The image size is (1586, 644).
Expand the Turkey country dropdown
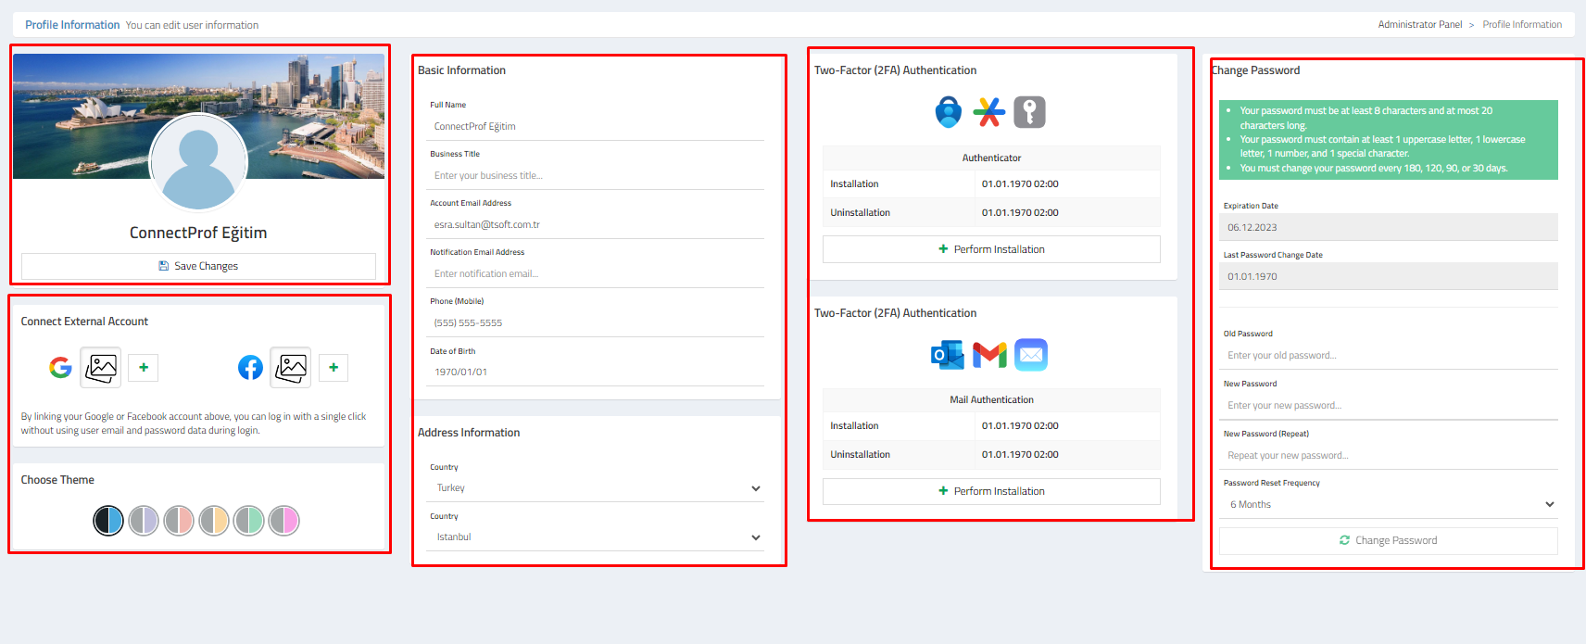point(595,488)
